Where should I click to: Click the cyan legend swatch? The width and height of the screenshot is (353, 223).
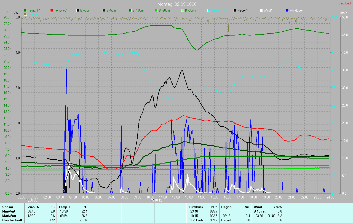[x=209, y=10]
